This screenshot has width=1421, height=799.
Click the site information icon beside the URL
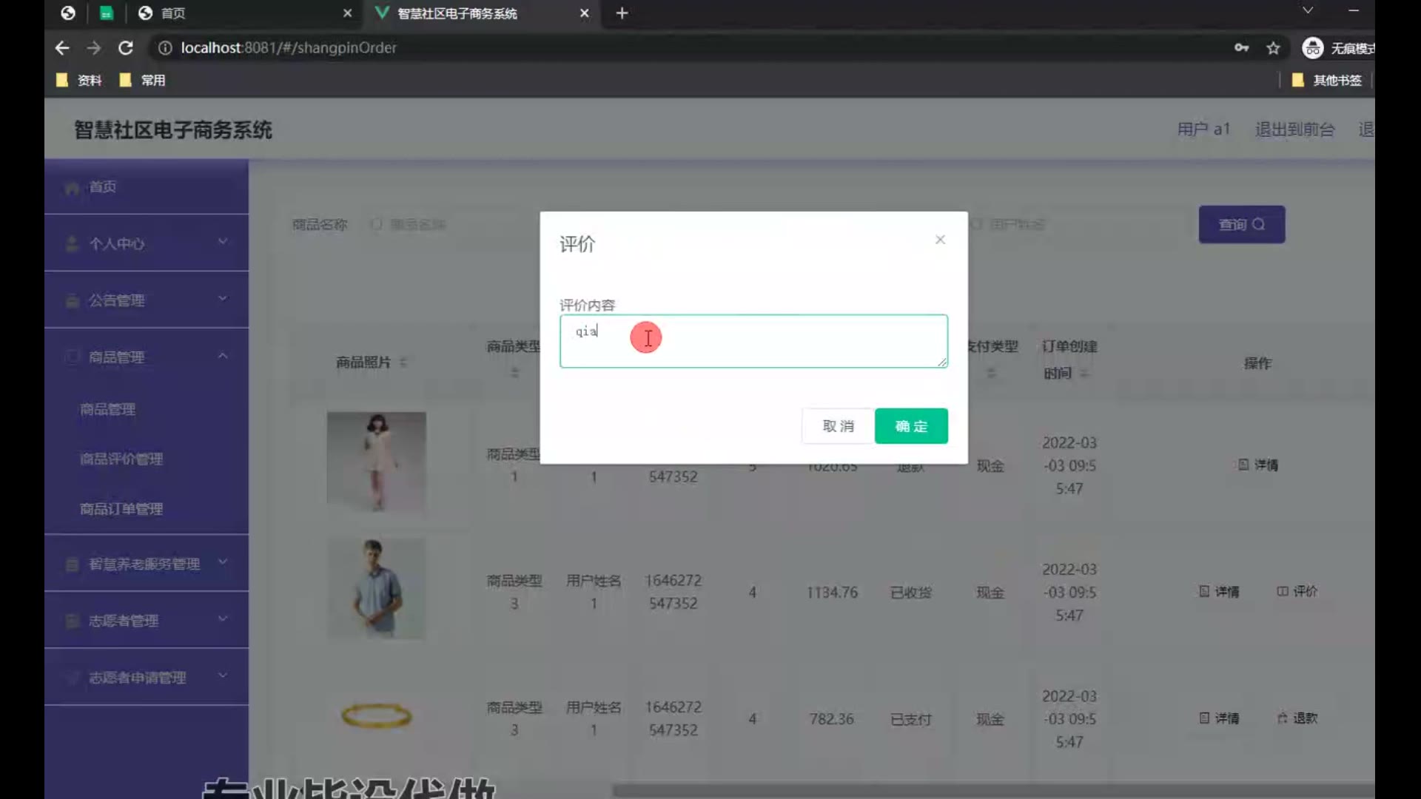[x=165, y=48]
